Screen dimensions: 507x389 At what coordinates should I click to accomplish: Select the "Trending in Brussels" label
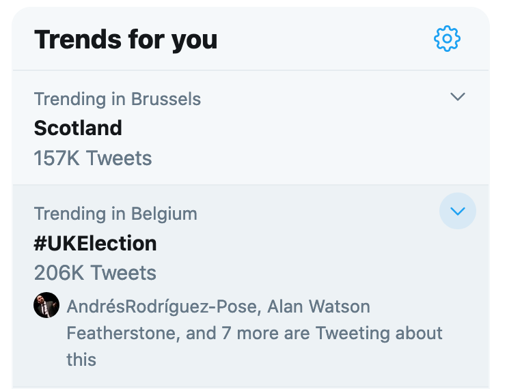click(118, 99)
